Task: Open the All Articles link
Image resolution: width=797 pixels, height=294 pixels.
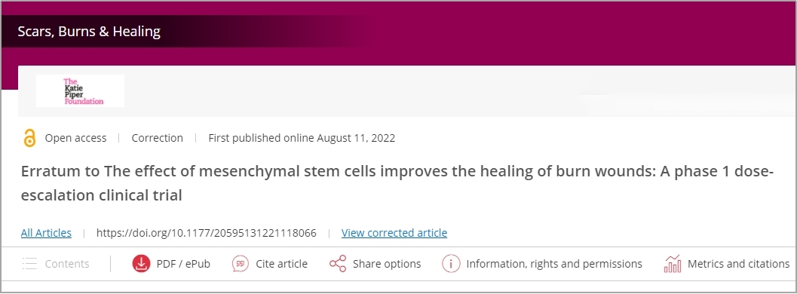Action: (x=46, y=233)
